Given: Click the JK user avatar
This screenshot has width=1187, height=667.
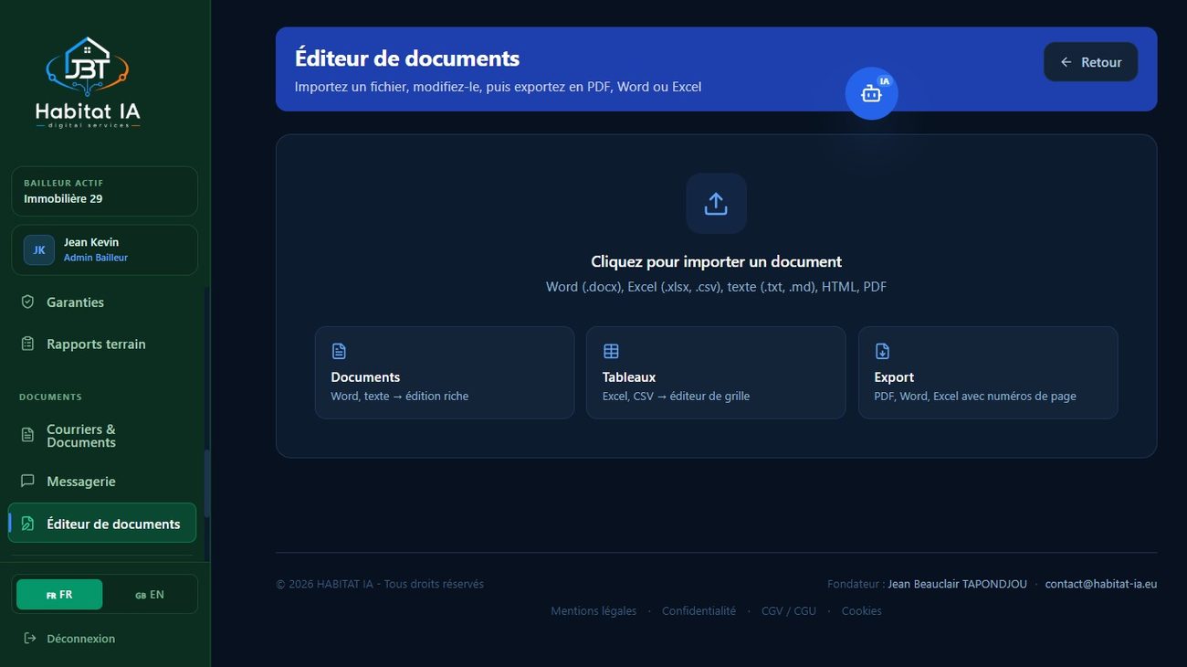Looking at the screenshot, I should pyautogui.click(x=39, y=249).
